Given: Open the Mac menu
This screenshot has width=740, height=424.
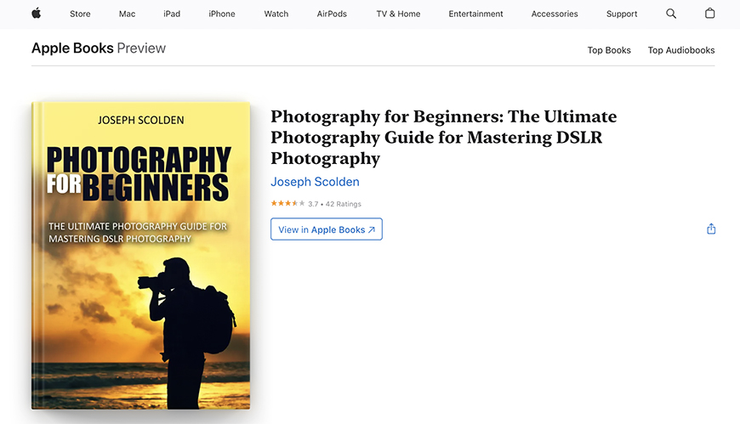Looking at the screenshot, I should click(x=127, y=14).
